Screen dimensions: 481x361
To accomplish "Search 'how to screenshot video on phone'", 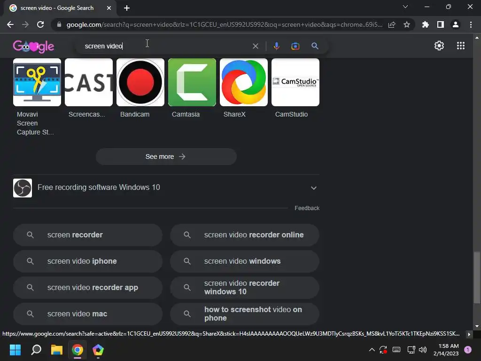I will click(245, 314).
